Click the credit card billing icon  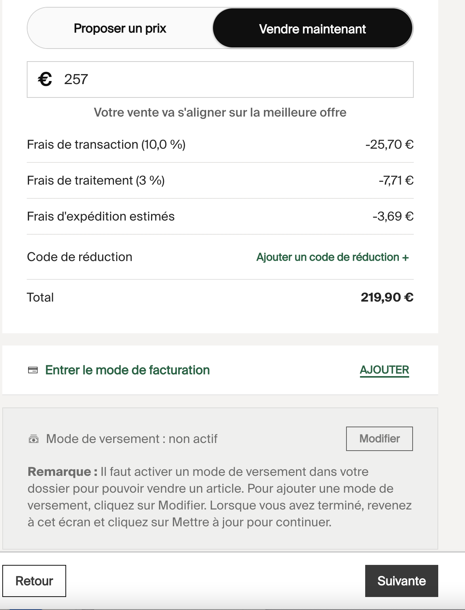click(x=33, y=370)
